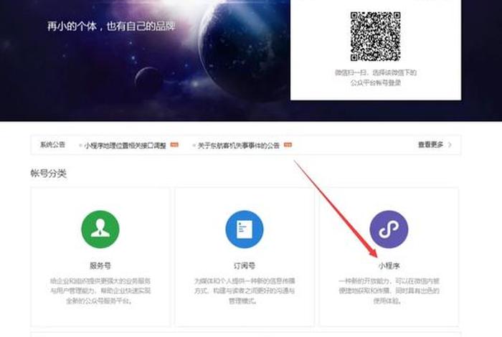Image resolution: width=502 pixels, height=337 pixels.
Task: Click the 系统公告 label
Action: click(x=52, y=145)
